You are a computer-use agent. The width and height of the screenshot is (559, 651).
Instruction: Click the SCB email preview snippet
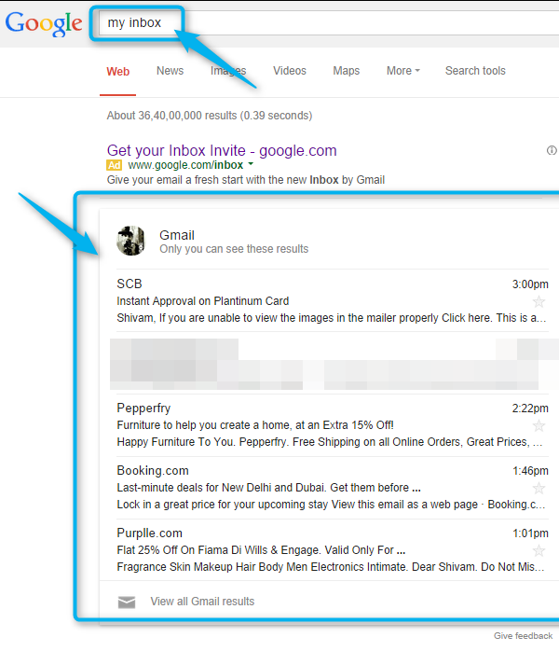pos(332,318)
